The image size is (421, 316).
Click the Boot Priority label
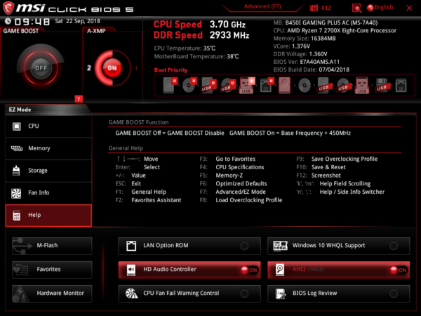(x=171, y=70)
